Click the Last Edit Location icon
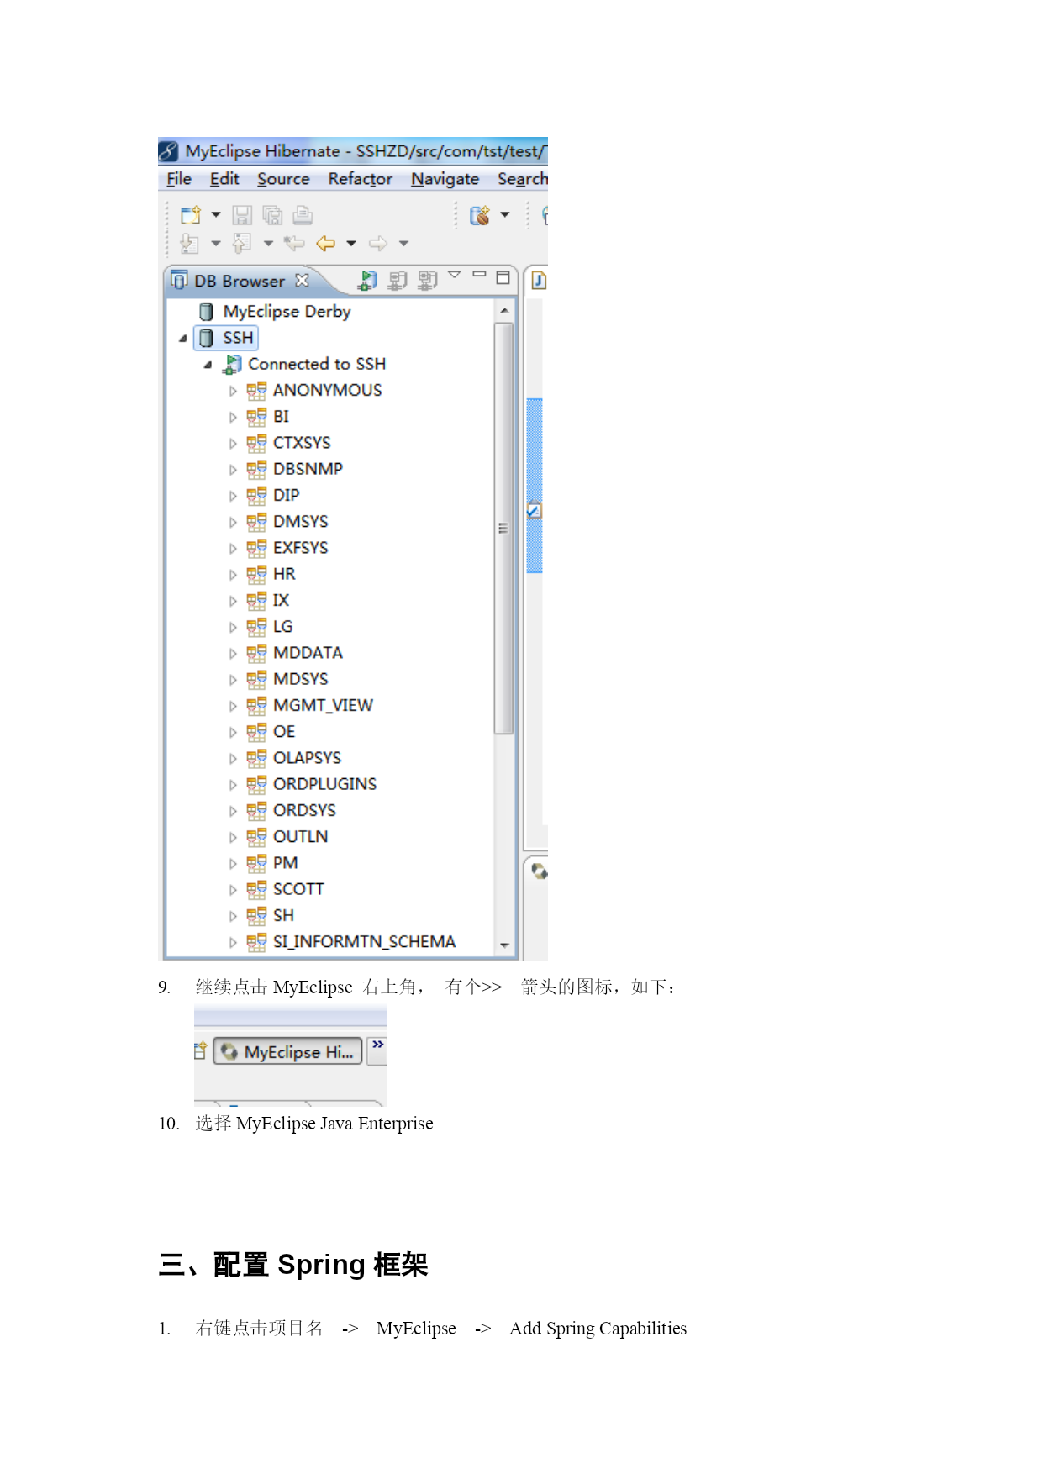The image size is (1043, 1474). 294,244
